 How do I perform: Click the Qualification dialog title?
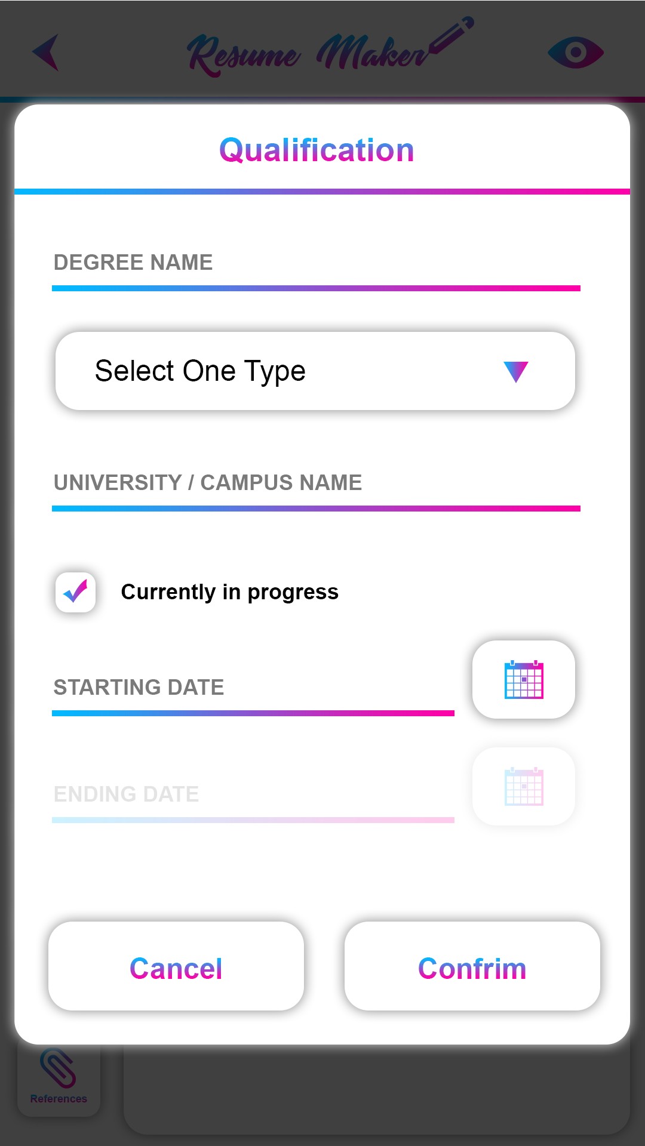click(317, 150)
